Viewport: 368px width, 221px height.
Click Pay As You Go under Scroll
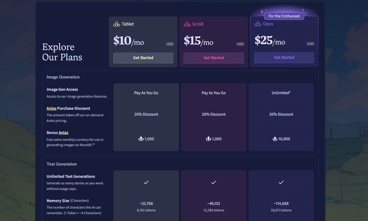pyautogui.click(x=214, y=93)
